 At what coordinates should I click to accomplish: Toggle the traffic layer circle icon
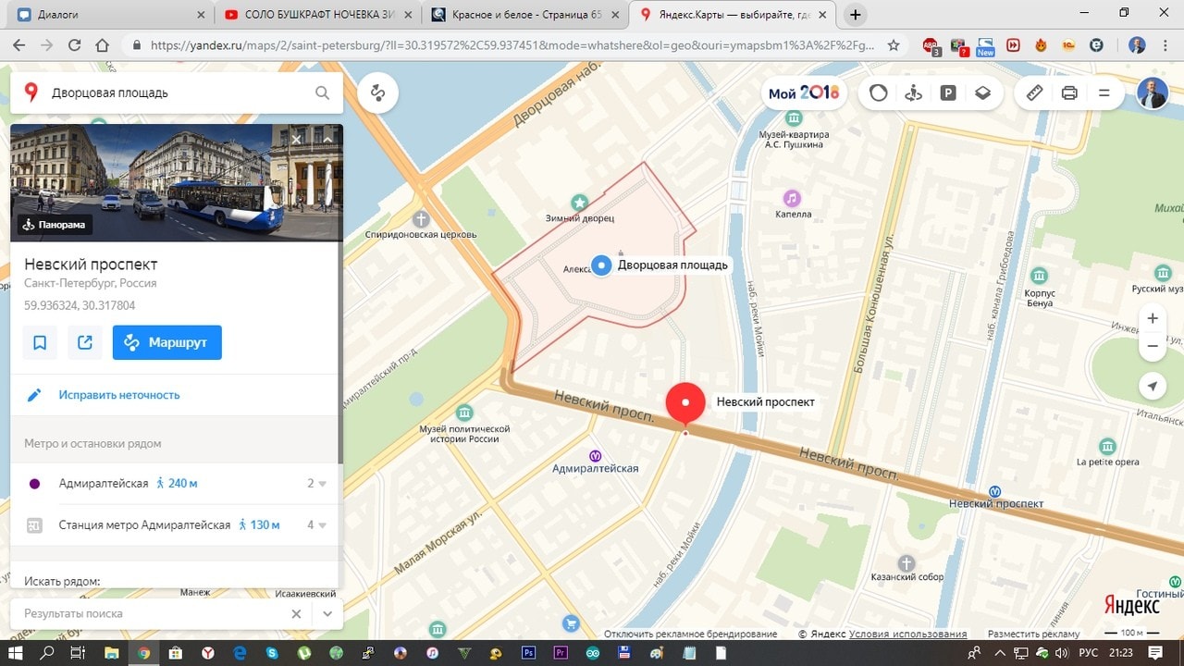pos(879,92)
